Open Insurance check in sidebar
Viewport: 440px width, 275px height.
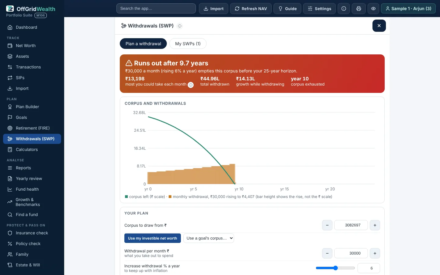[32, 233]
